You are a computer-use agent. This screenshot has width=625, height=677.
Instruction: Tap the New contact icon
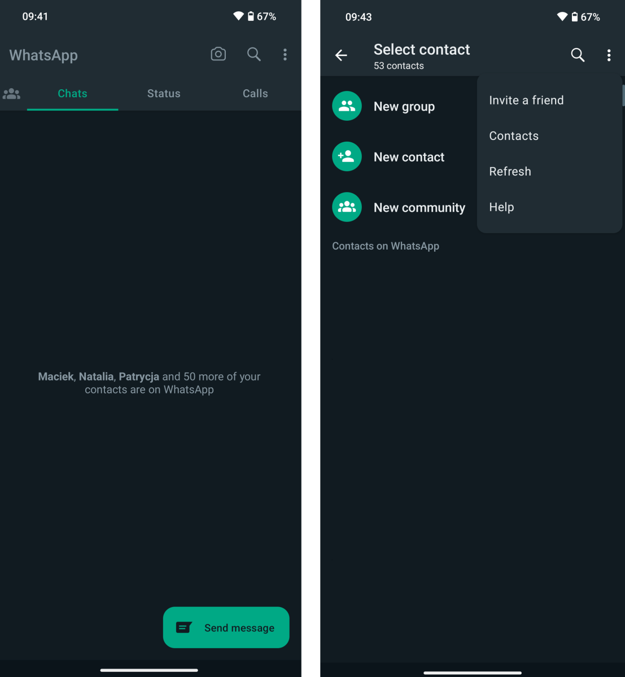[x=347, y=157]
